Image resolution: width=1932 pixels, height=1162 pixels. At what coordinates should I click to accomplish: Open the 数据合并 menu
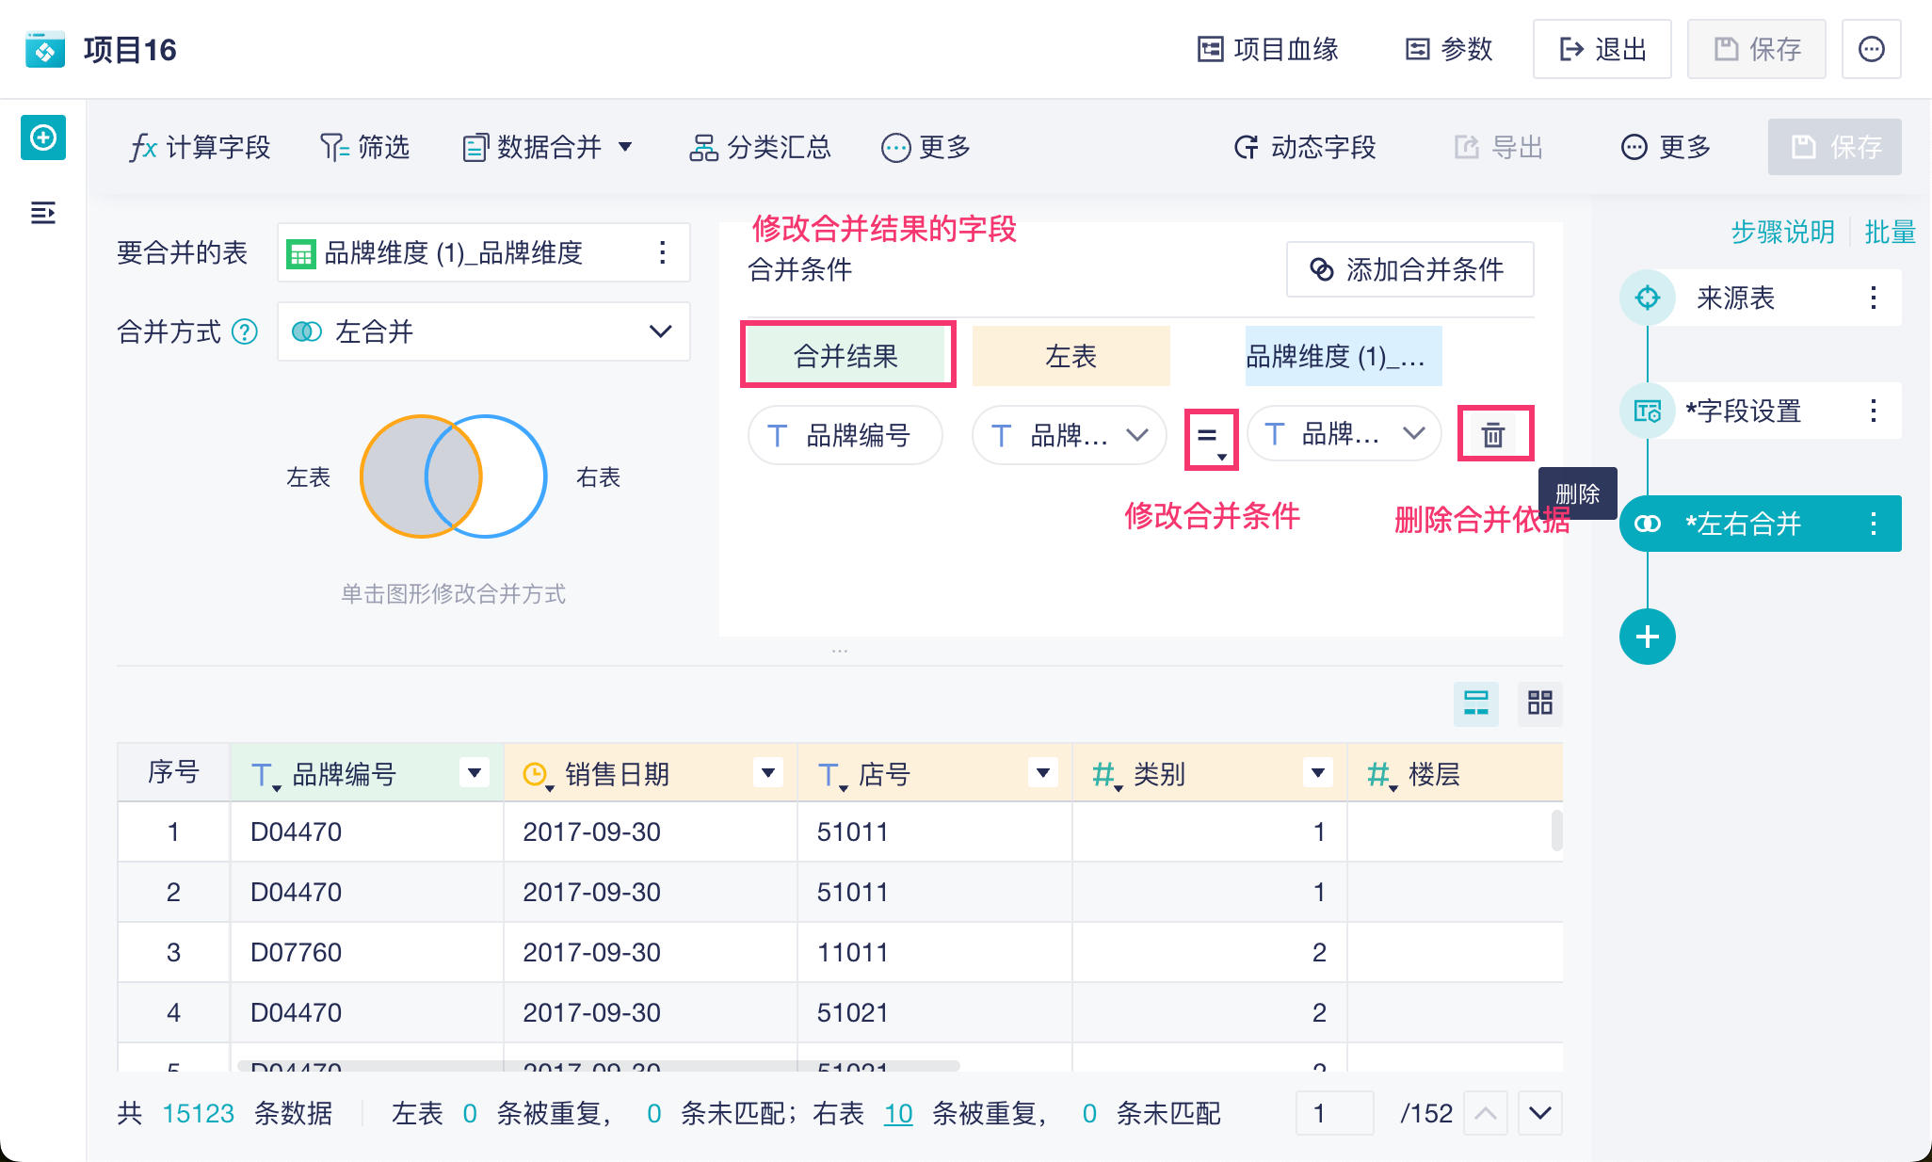coord(548,148)
